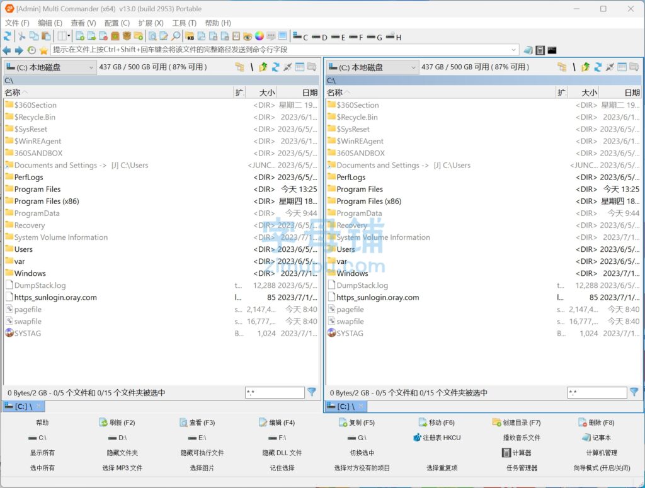
Task: Open the 帮助 (H) menu
Action: (x=218, y=23)
